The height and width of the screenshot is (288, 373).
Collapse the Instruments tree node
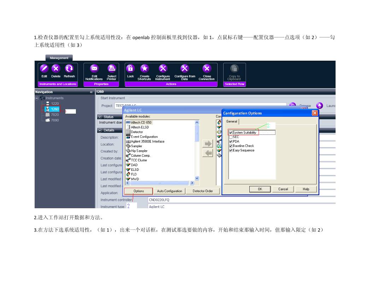pyautogui.click(x=37, y=98)
